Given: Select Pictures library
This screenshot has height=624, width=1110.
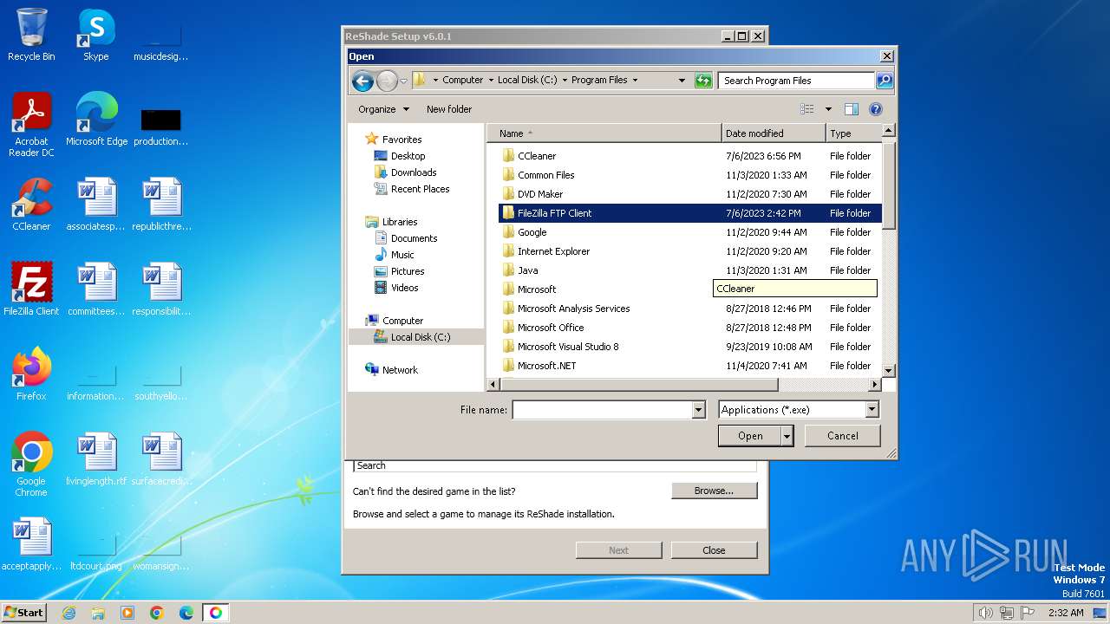Looking at the screenshot, I should coord(407,271).
